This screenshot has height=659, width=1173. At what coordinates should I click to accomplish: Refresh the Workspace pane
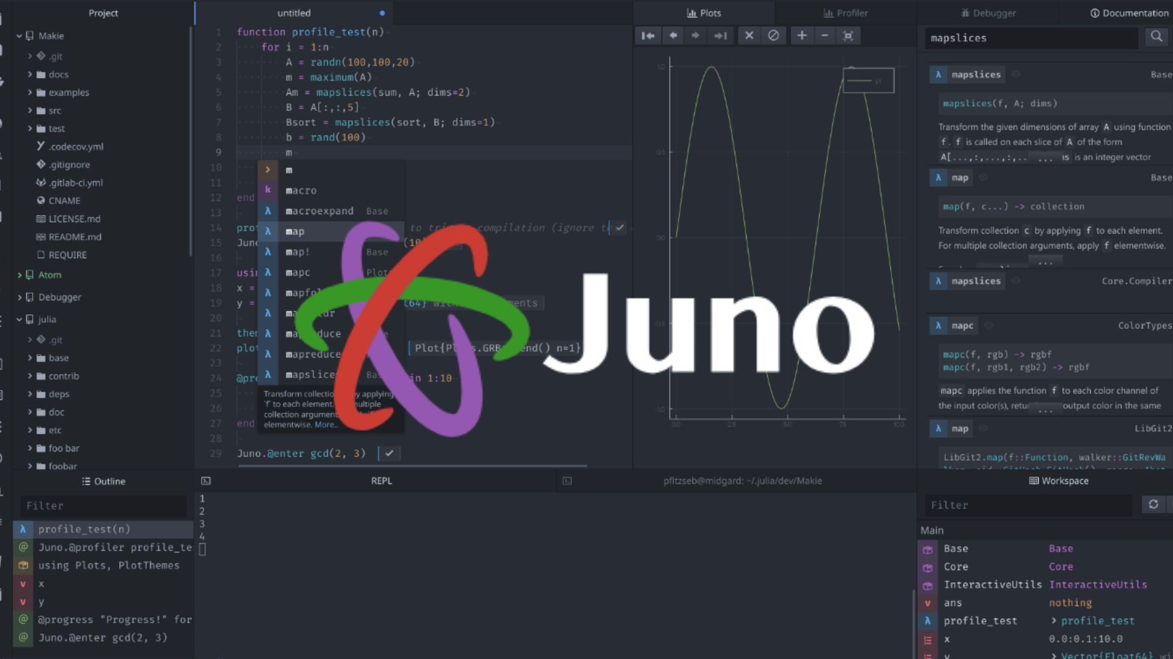1153,505
